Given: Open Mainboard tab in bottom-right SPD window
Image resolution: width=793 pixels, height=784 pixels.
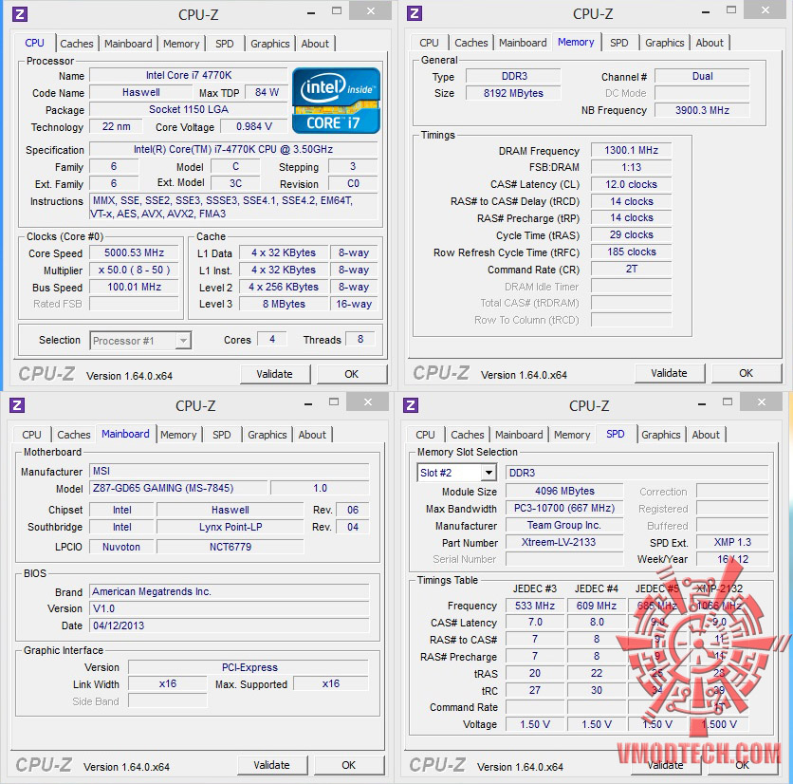Looking at the screenshot, I should tap(519, 435).
